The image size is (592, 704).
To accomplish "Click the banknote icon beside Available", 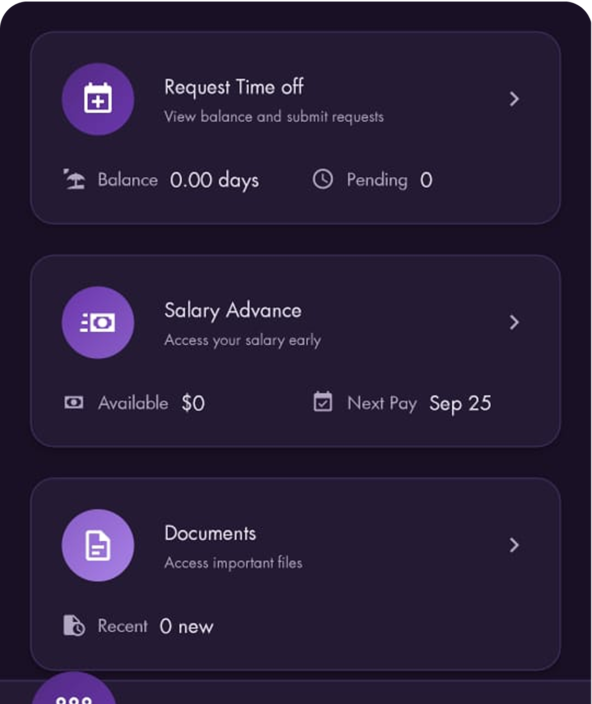I will [74, 402].
